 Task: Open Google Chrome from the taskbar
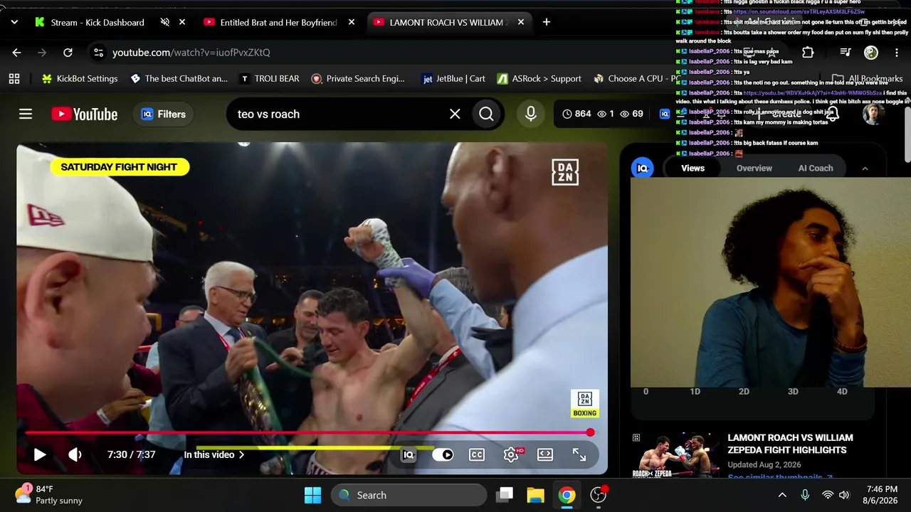click(x=567, y=495)
